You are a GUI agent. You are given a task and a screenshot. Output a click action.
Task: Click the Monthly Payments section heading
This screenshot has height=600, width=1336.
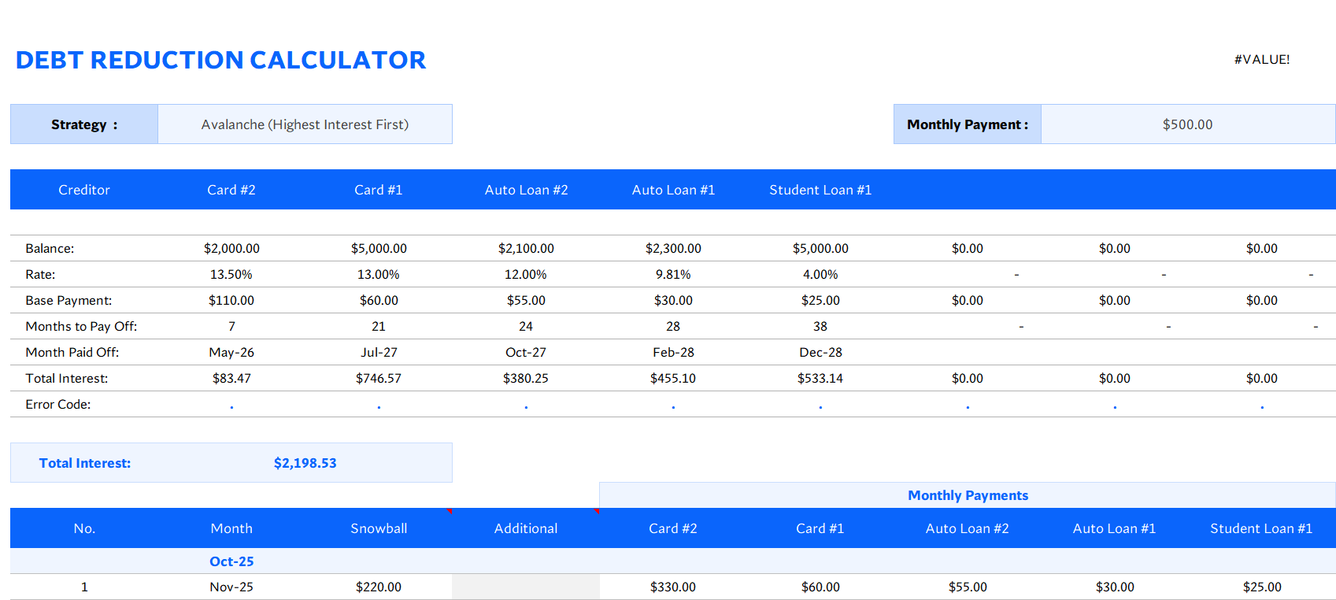pos(968,495)
